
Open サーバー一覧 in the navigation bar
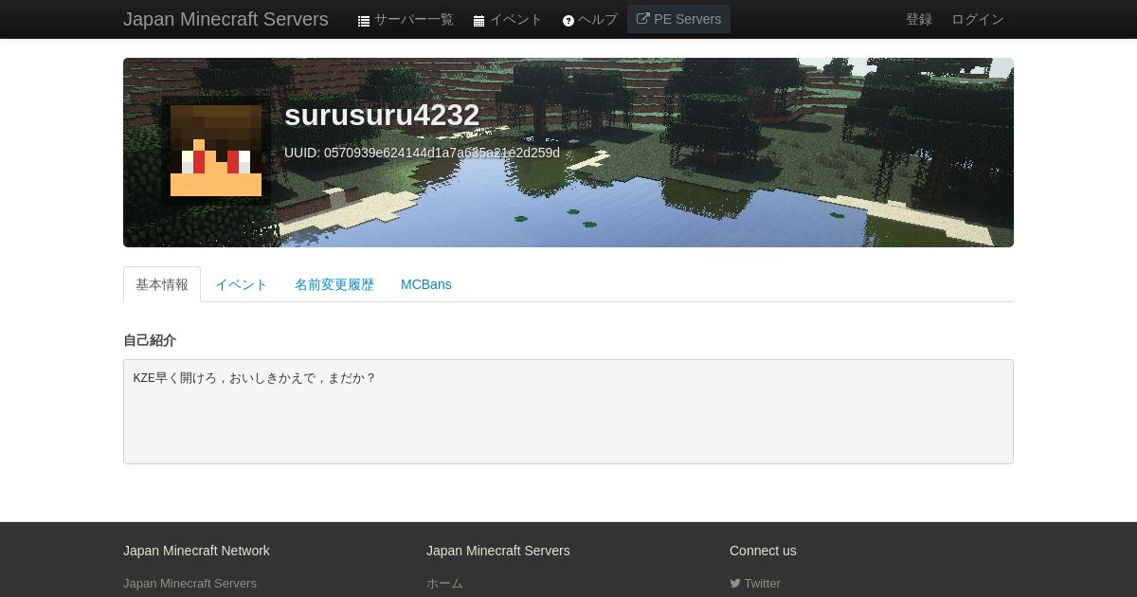point(406,19)
